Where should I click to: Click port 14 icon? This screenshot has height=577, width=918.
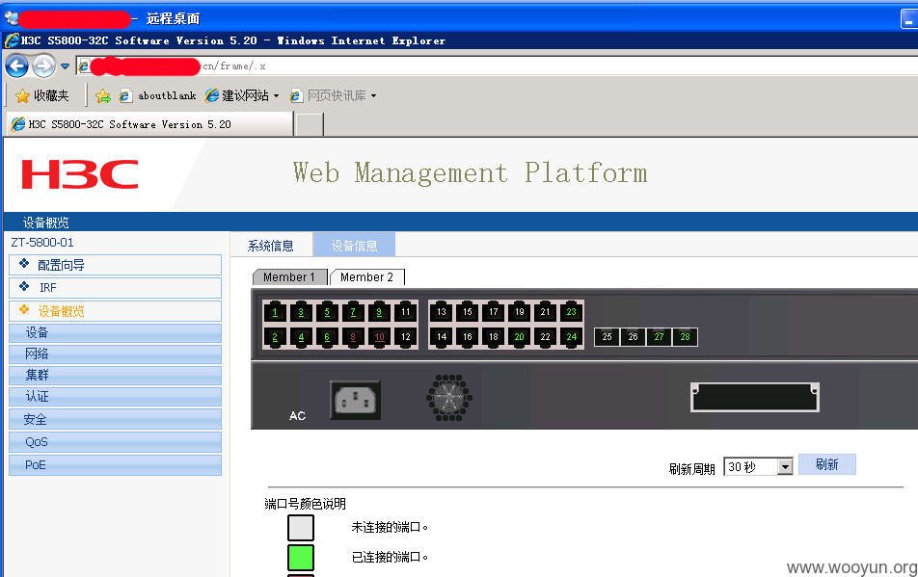click(x=442, y=337)
